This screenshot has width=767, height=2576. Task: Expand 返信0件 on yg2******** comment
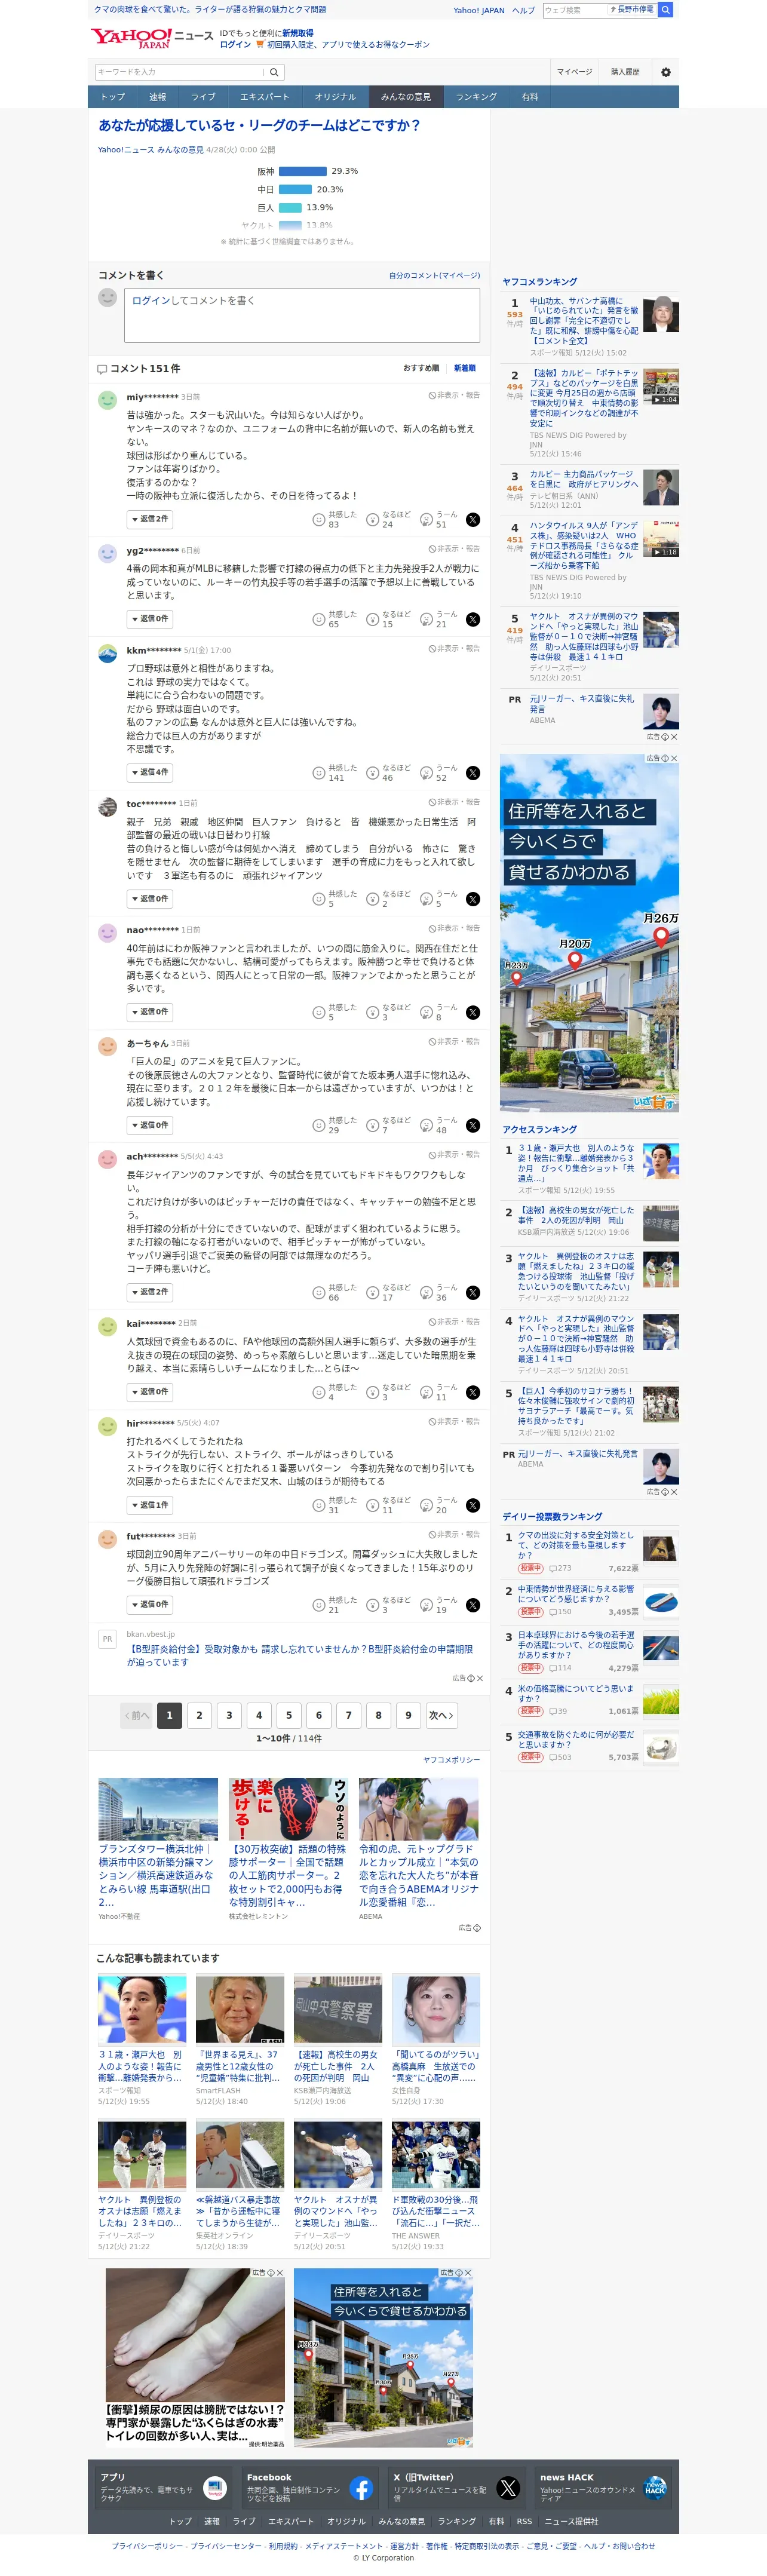click(150, 619)
